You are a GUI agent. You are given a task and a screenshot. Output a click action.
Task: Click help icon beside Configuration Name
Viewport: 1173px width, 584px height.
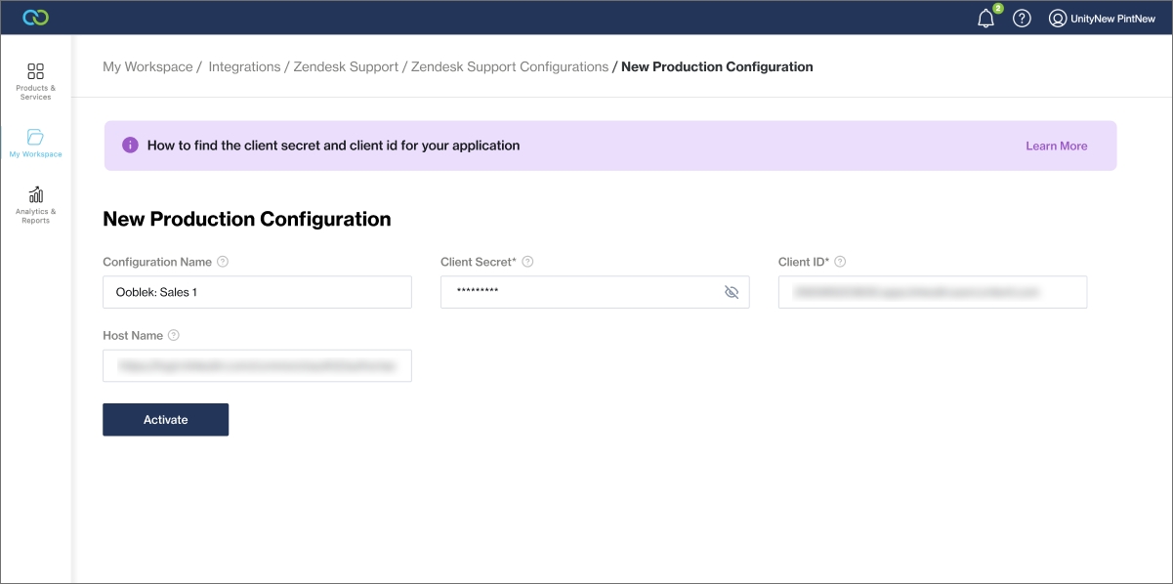pyautogui.click(x=223, y=262)
